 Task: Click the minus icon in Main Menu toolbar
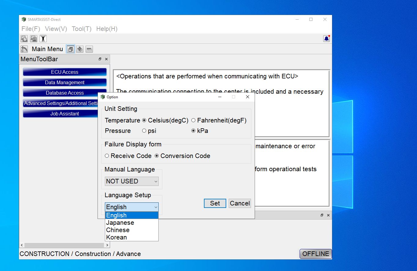(x=89, y=49)
